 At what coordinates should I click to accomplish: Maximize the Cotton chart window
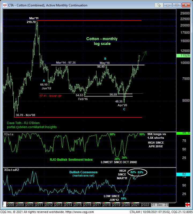177,5
